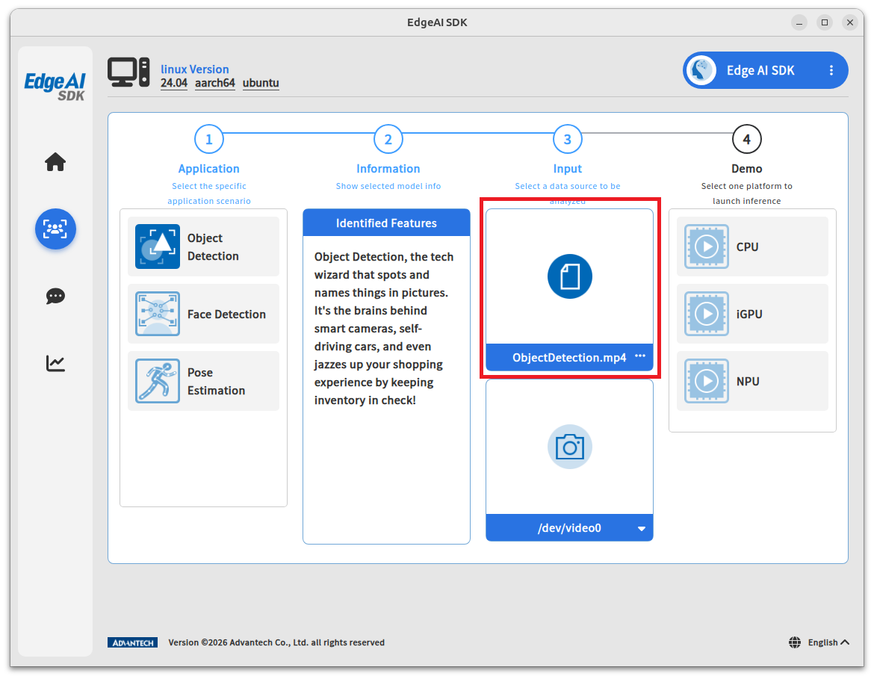Click the EdgeAI SDK logo in sidebar

coord(55,86)
